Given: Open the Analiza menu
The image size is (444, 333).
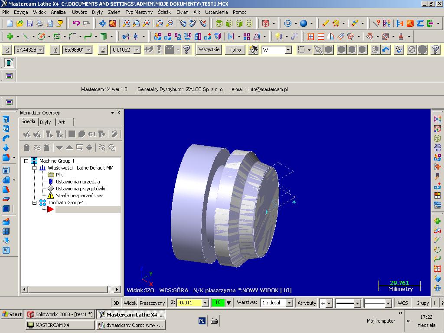Looking at the screenshot, I should click(59, 12).
